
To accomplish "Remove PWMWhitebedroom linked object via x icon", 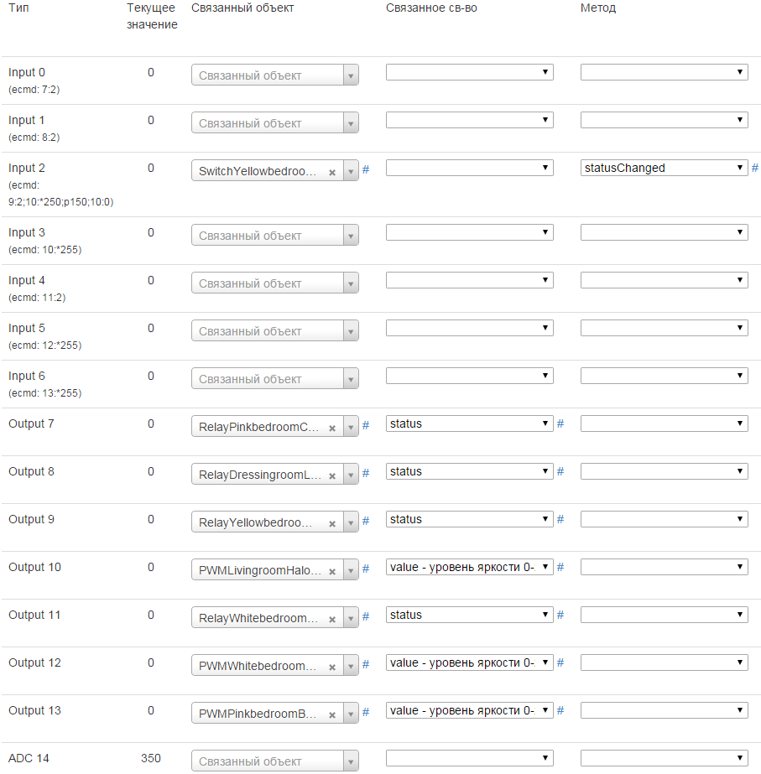I will [332, 667].
